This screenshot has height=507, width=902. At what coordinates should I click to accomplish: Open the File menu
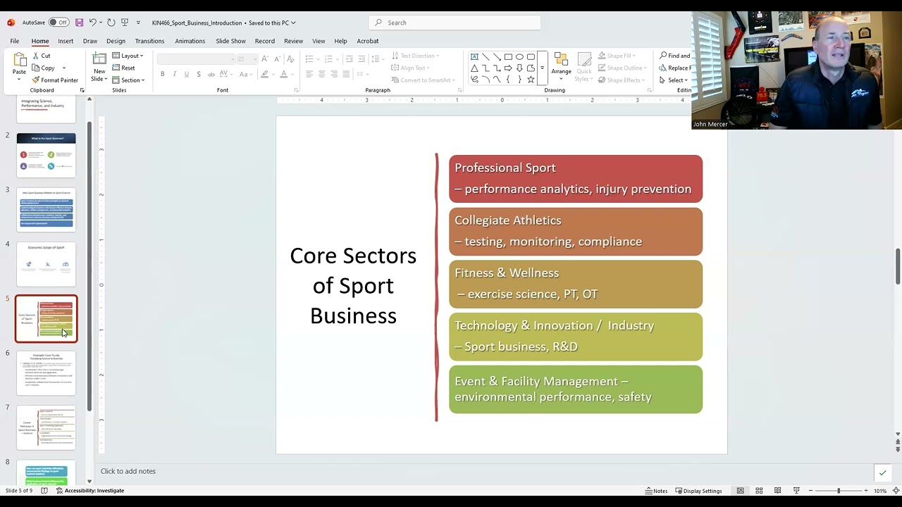[14, 41]
